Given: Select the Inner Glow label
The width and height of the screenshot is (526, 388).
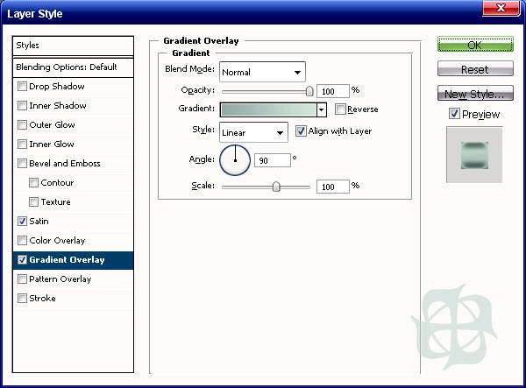Looking at the screenshot, I should coord(52,145).
